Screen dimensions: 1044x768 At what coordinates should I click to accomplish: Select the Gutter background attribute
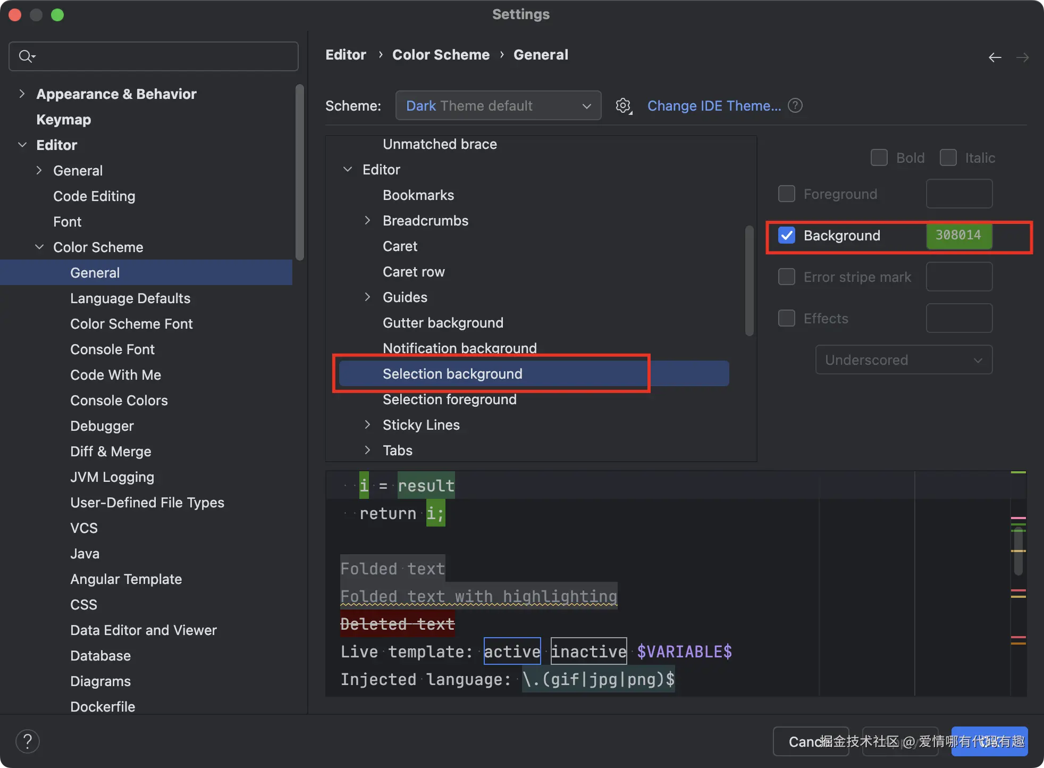click(x=443, y=323)
